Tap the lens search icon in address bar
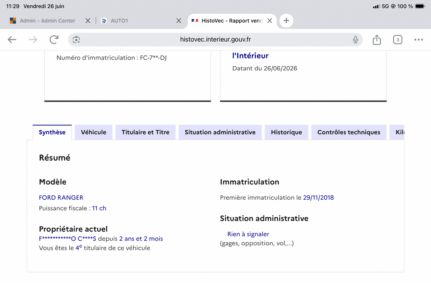Image resolution: width=431 pixels, height=283 pixels. [76, 40]
